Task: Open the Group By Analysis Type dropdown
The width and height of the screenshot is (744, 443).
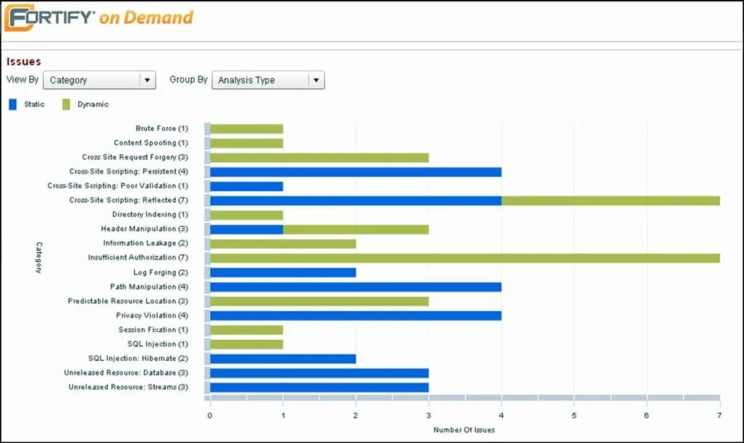Action: click(x=268, y=80)
